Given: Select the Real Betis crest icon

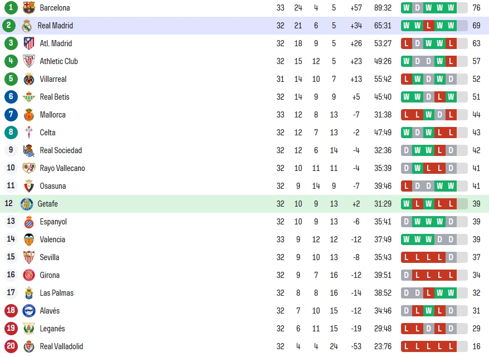Looking at the screenshot, I should 29,97.
